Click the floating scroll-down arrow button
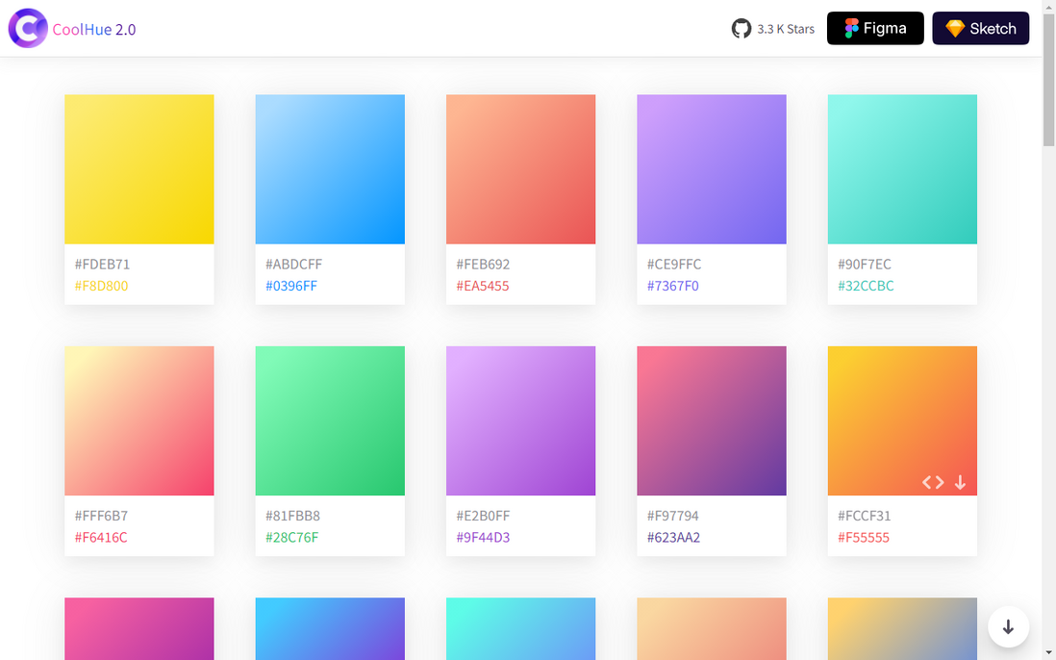This screenshot has height=660, width=1056. tap(1008, 627)
